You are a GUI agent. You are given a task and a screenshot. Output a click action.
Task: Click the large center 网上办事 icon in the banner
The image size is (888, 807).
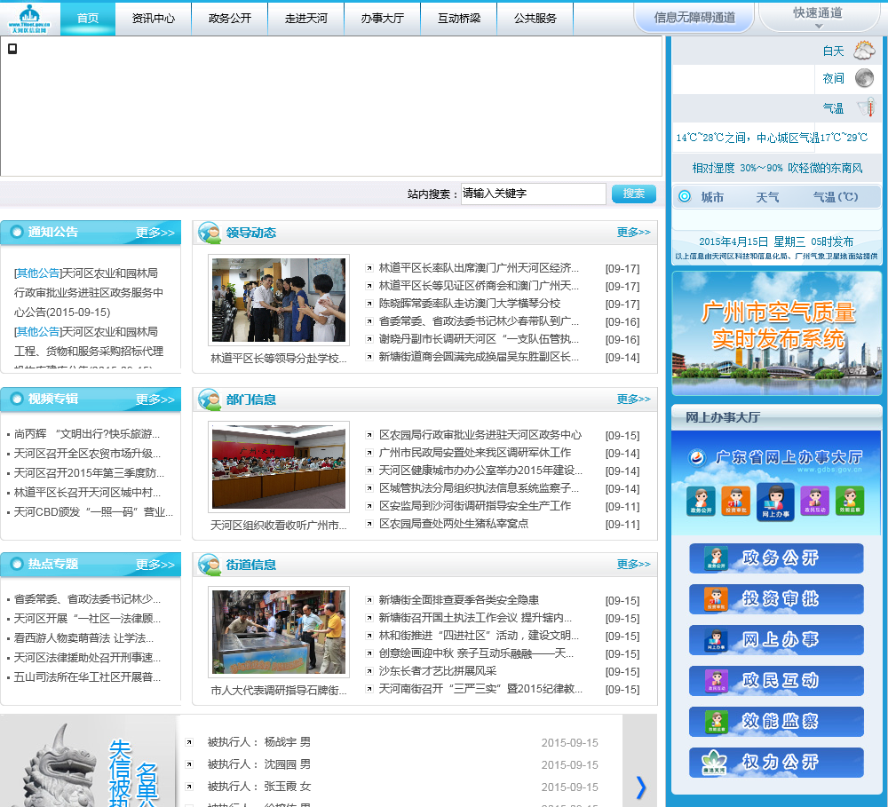tap(775, 502)
